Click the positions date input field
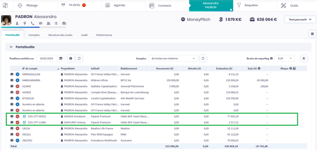 (x=47, y=58)
